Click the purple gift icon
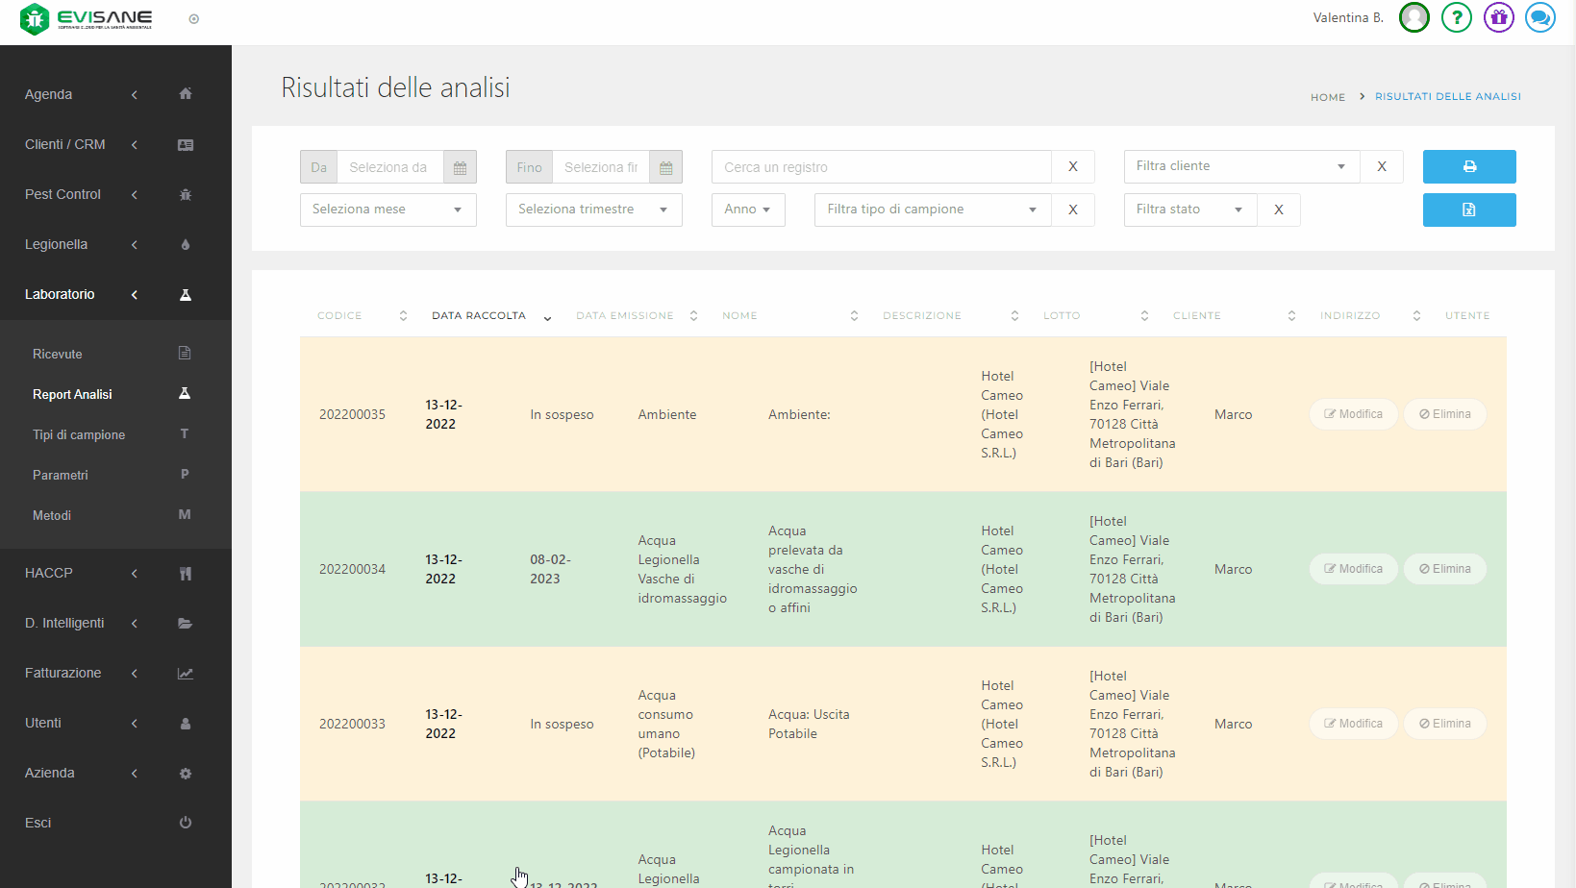The width and height of the screenshot is (1576, 888). point(1498,17)
